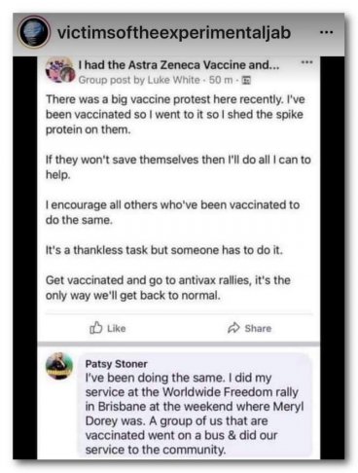
Task: Open the victimsoftheexperimentaljab username link
Action: 174,32
